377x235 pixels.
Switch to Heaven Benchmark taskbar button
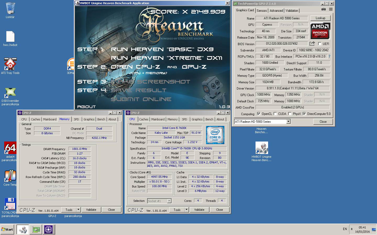pyautogui.click(x=23, y=230)
